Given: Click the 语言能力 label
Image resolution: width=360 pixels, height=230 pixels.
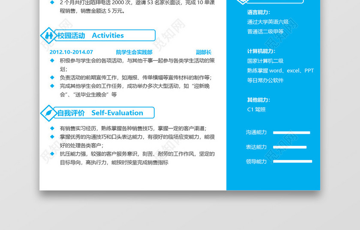Looking at the screenshot, I should pos(258,12).
